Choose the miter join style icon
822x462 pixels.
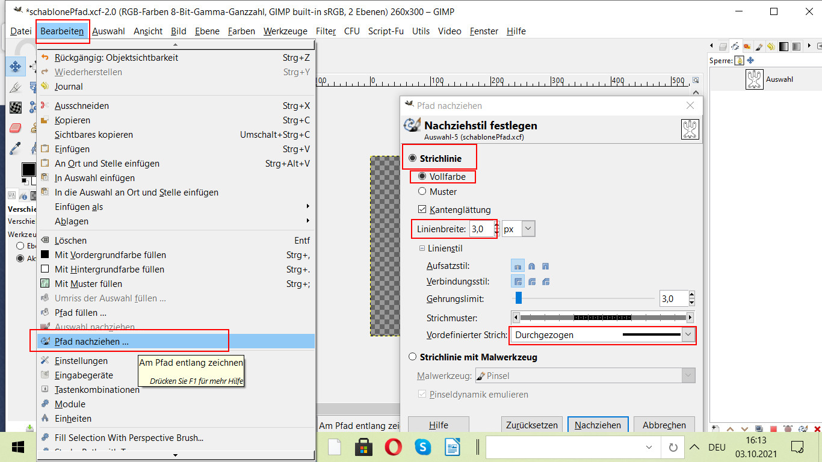pyautogui.click(x=518, y=282)
